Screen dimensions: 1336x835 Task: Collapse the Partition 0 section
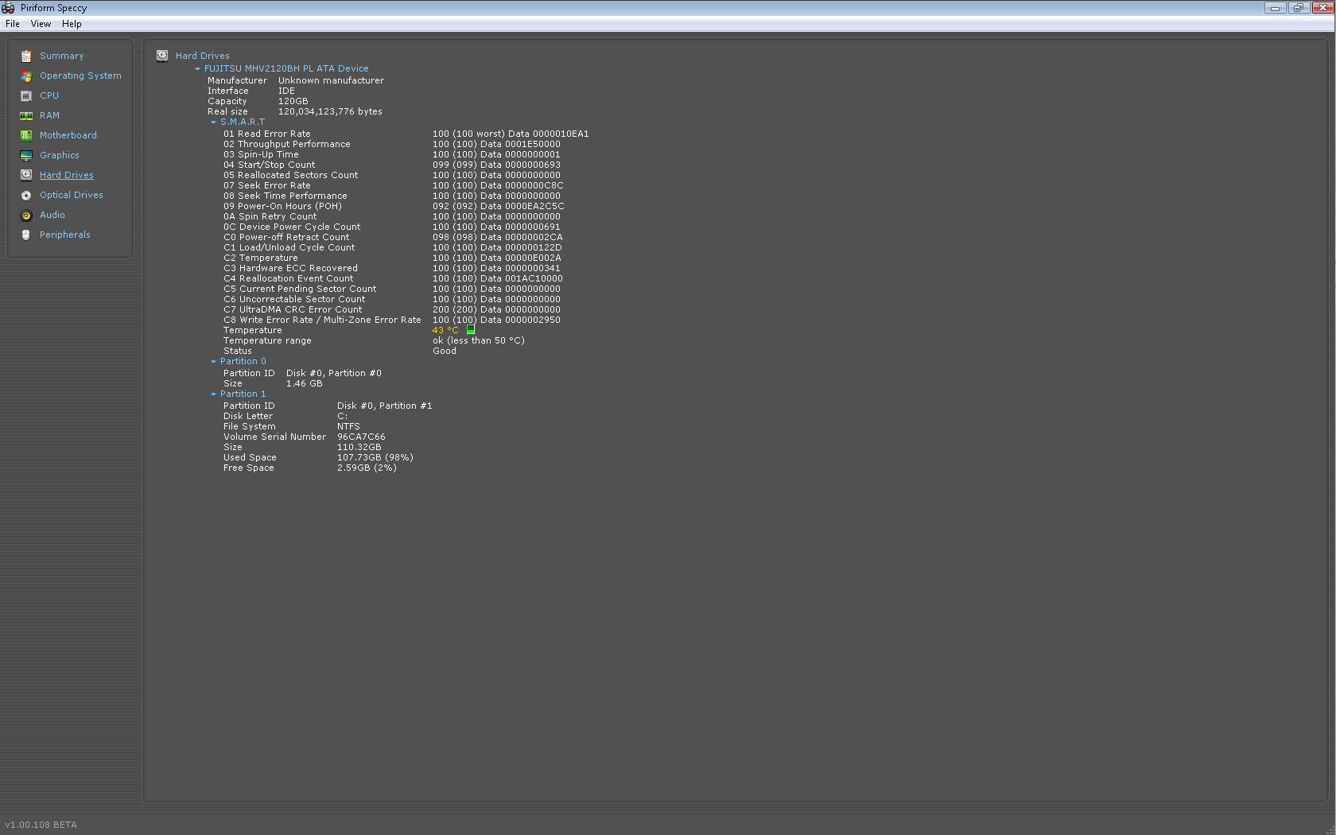213,362
